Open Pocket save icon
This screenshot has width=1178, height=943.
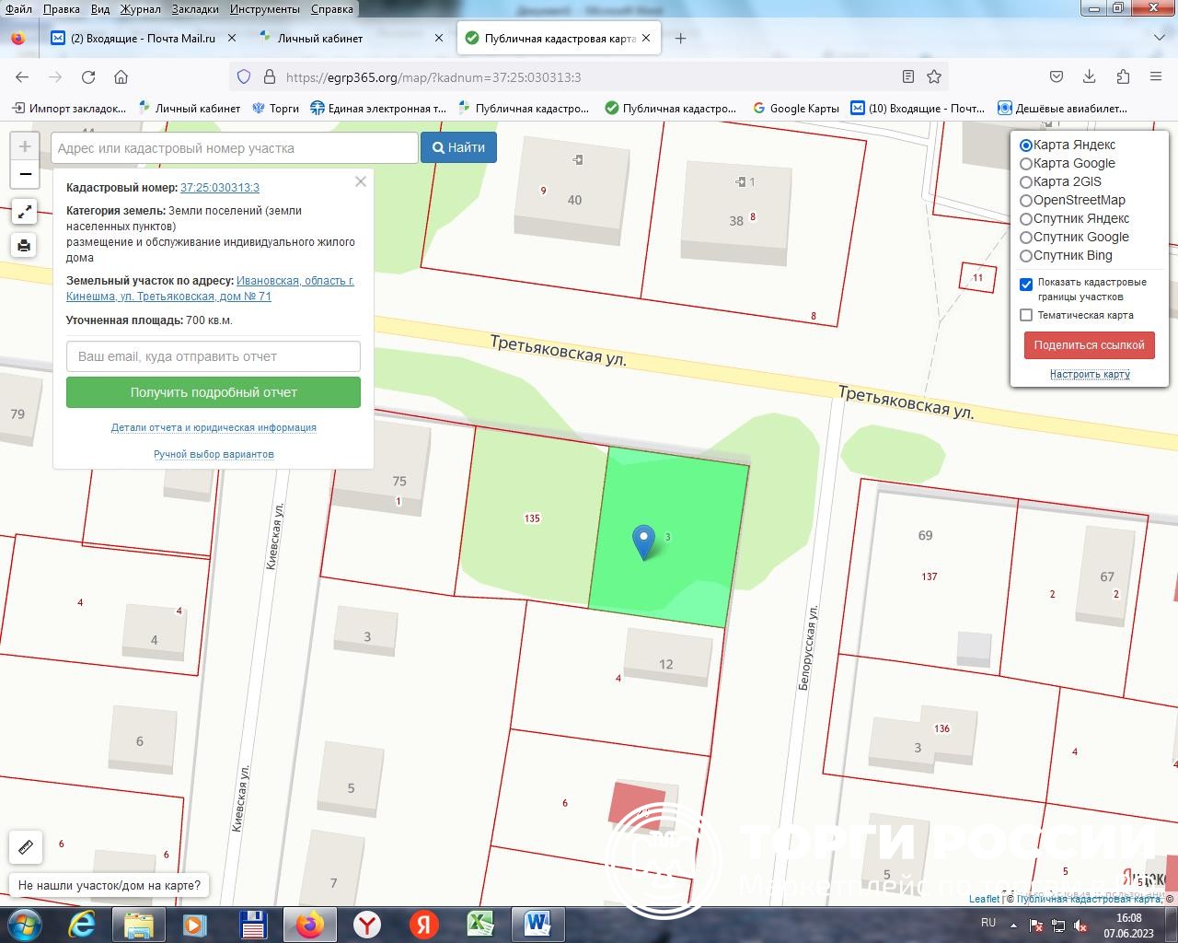1057,76
